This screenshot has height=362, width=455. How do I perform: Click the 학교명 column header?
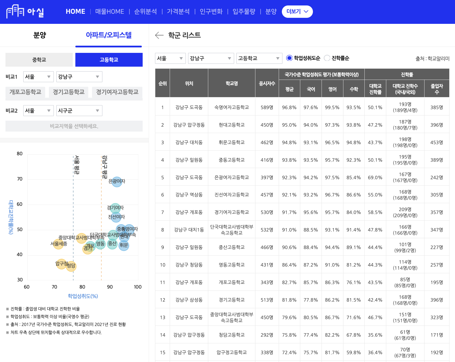tap(232, 83)
